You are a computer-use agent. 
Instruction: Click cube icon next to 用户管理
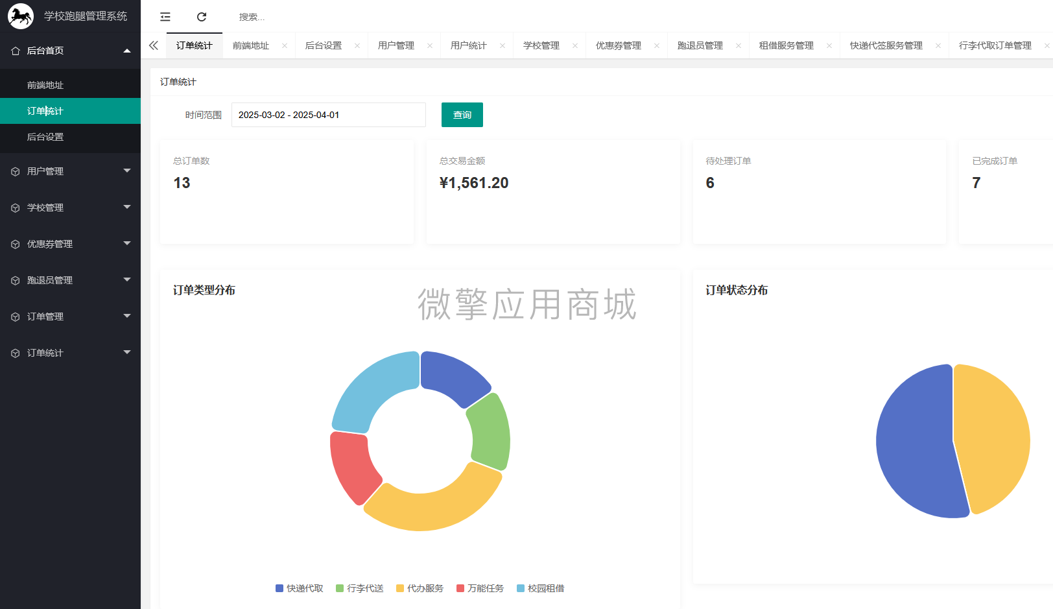coord(16,171)
